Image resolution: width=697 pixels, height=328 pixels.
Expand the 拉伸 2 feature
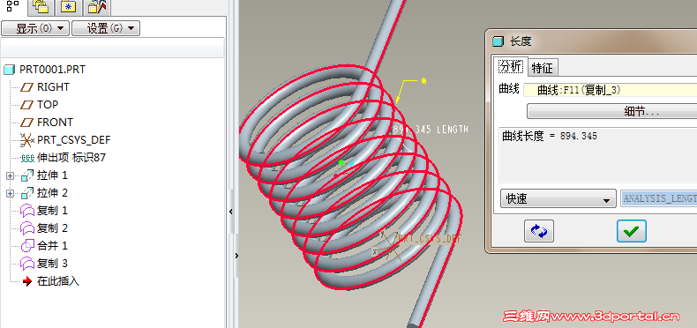11,193
